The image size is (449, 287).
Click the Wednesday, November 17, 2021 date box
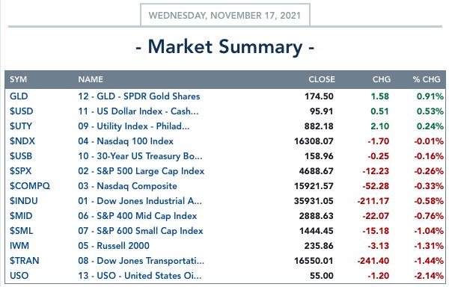pos(225,15)
